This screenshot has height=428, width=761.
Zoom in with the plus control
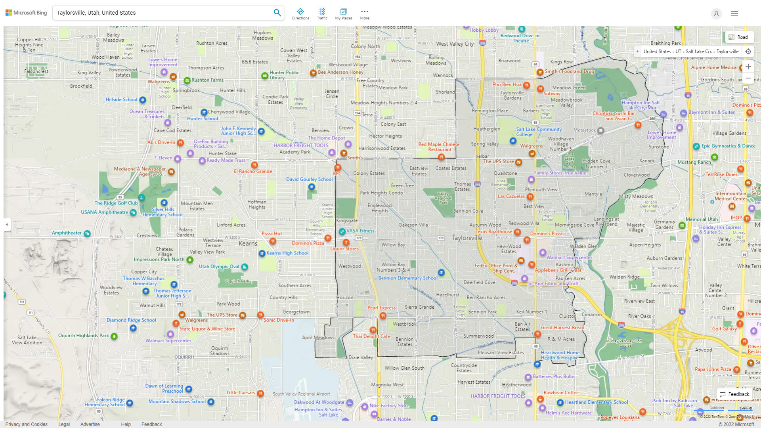(x=748, y=67)
